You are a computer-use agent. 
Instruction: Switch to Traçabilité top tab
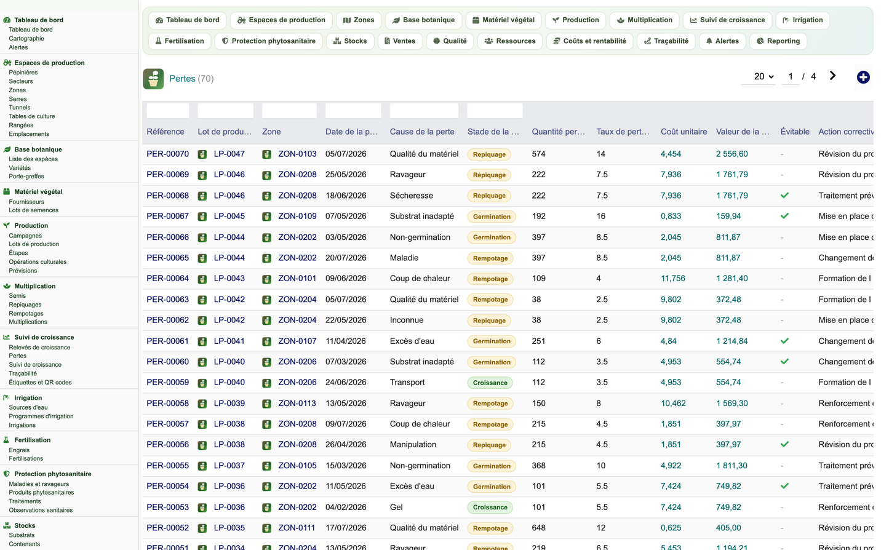(x=666, y=41)
